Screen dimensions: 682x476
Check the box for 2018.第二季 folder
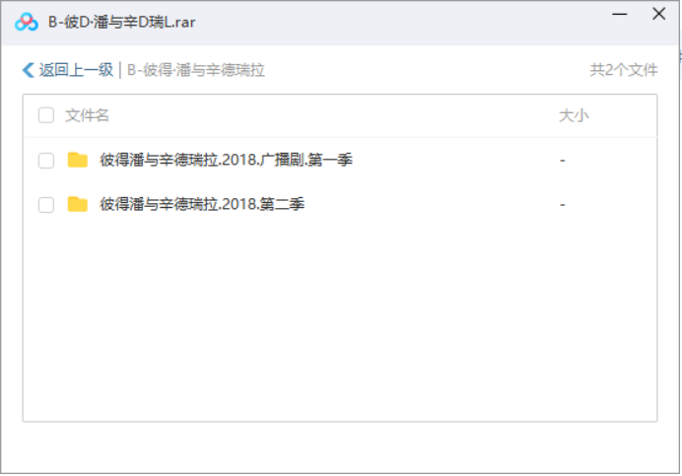(x=46, y=205)
